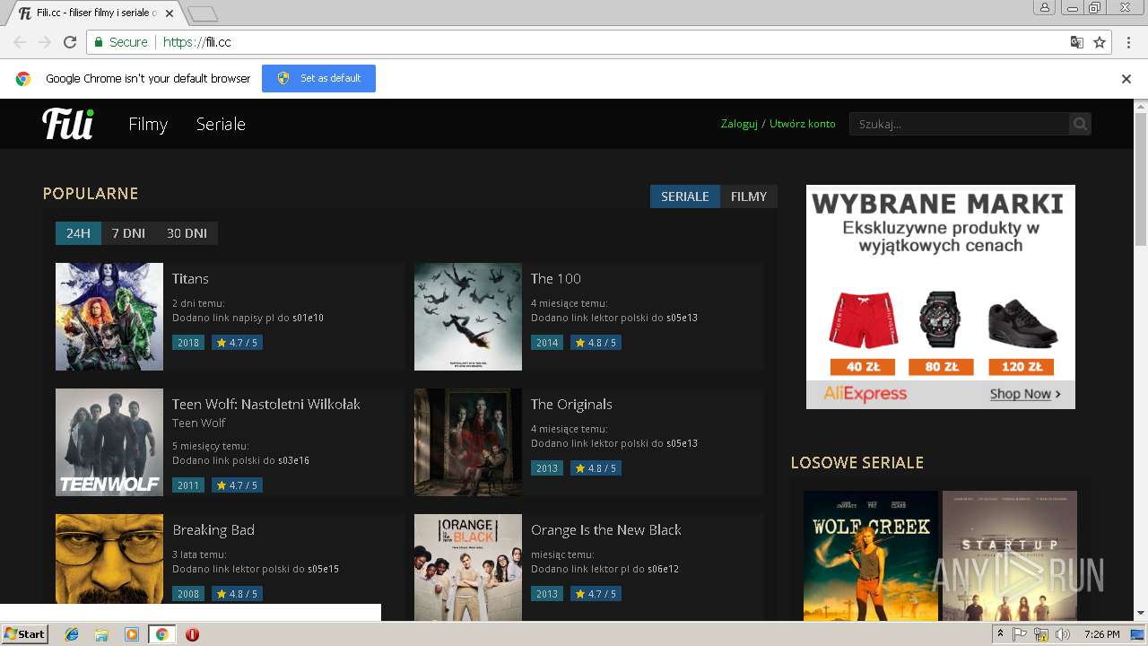1148x646 pixels.
Task: Reload the page with the refresh icon
Action: tap(70, 42)
